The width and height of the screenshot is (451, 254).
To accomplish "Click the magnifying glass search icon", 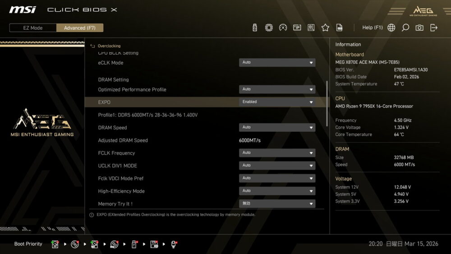I will click(405, 28).
